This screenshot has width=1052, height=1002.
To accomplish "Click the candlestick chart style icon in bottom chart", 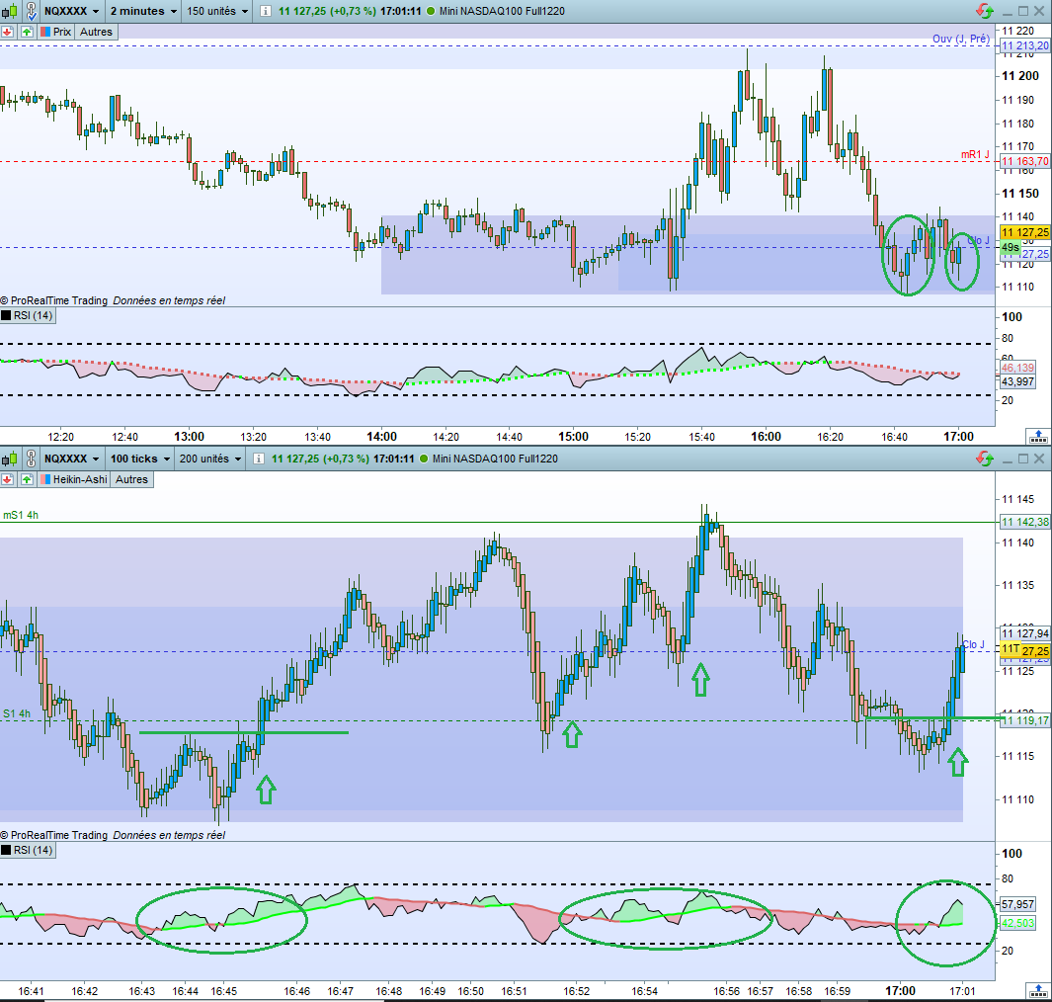I will (x=10, y=459).
